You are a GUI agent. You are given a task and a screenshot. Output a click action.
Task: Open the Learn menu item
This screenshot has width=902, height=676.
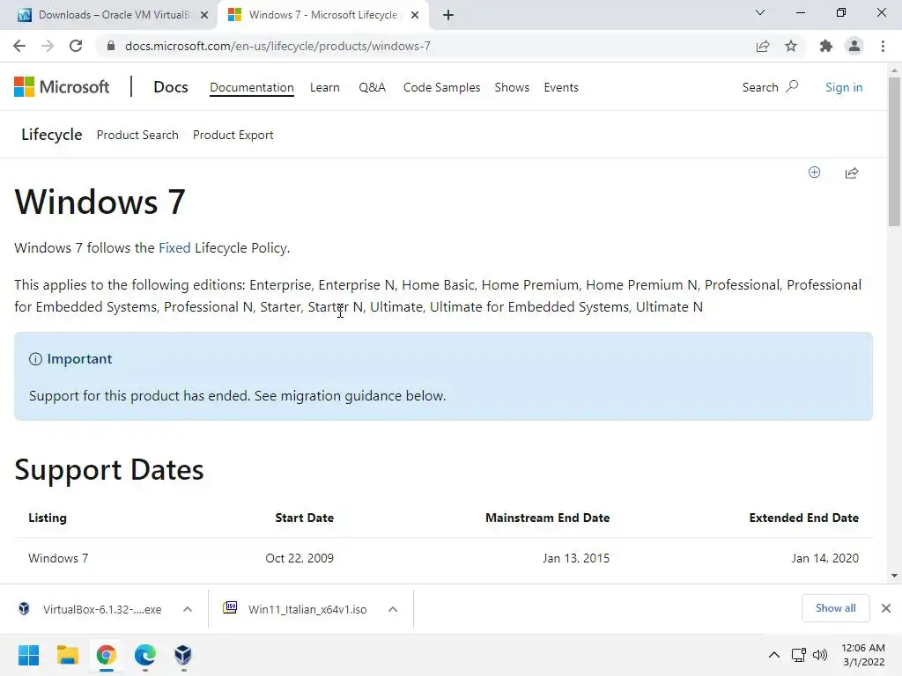pos(324,87)
